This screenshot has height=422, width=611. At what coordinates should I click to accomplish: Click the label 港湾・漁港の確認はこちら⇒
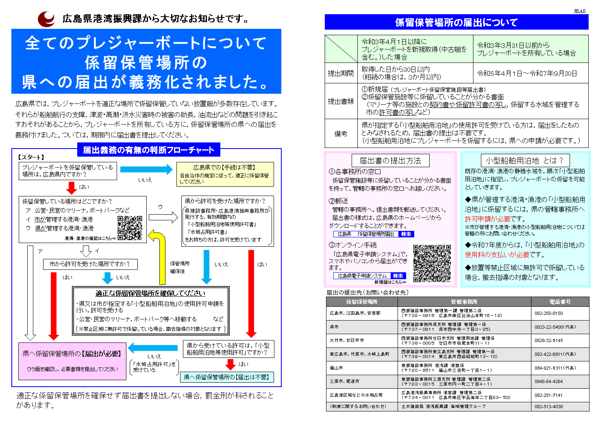pos(90,239)
